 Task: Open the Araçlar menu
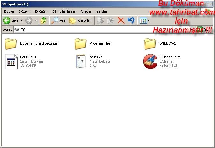pyautogui.click(x=86, y=11)
